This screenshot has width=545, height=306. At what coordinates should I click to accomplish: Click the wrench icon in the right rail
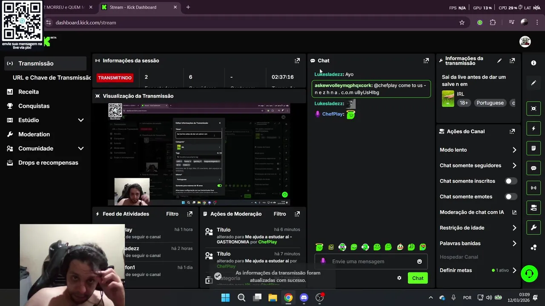534,228
